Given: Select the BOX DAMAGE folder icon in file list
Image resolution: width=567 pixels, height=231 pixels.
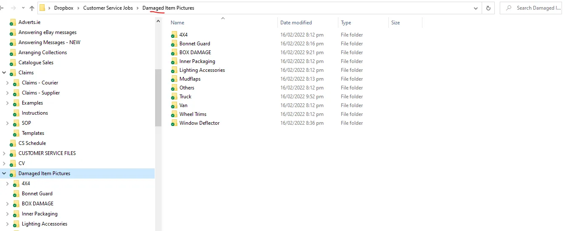Looking at the screenshot, I should click(x=174, y=52).
